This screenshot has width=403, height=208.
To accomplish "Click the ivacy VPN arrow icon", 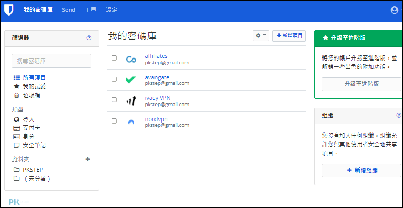I will 131,101.
